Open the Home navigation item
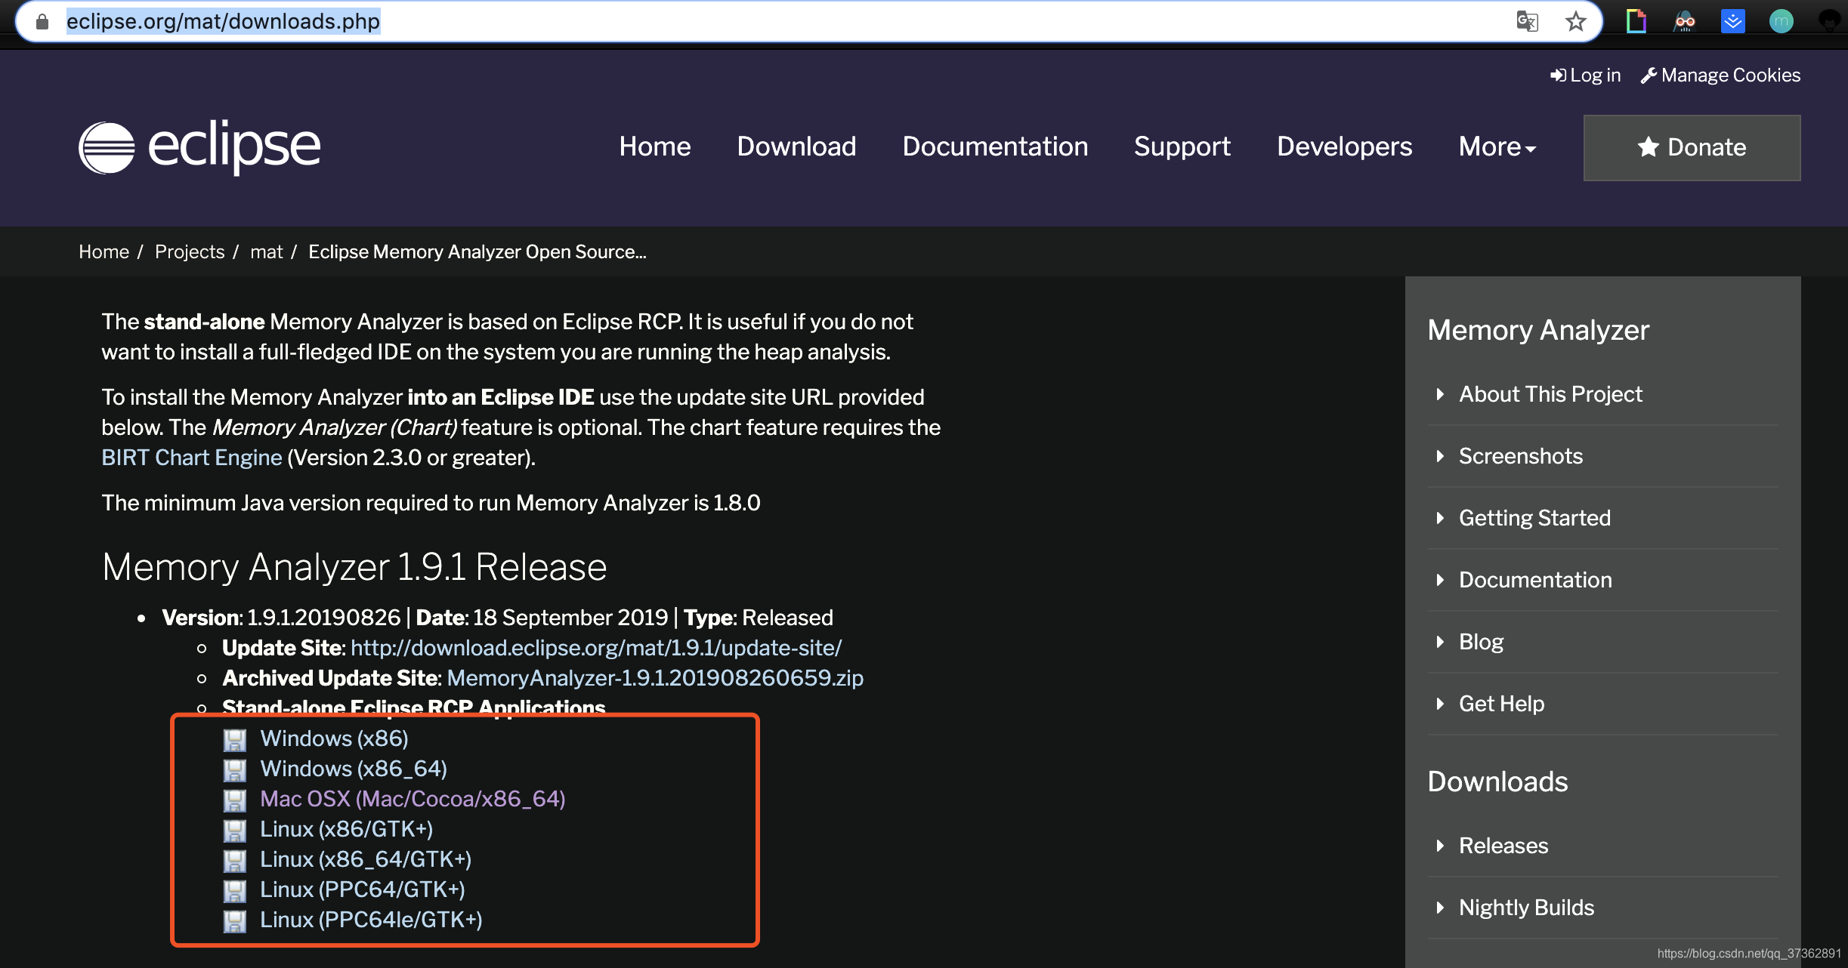Image resolution: width=1848 pixels, height=968 pixels. 655,146
